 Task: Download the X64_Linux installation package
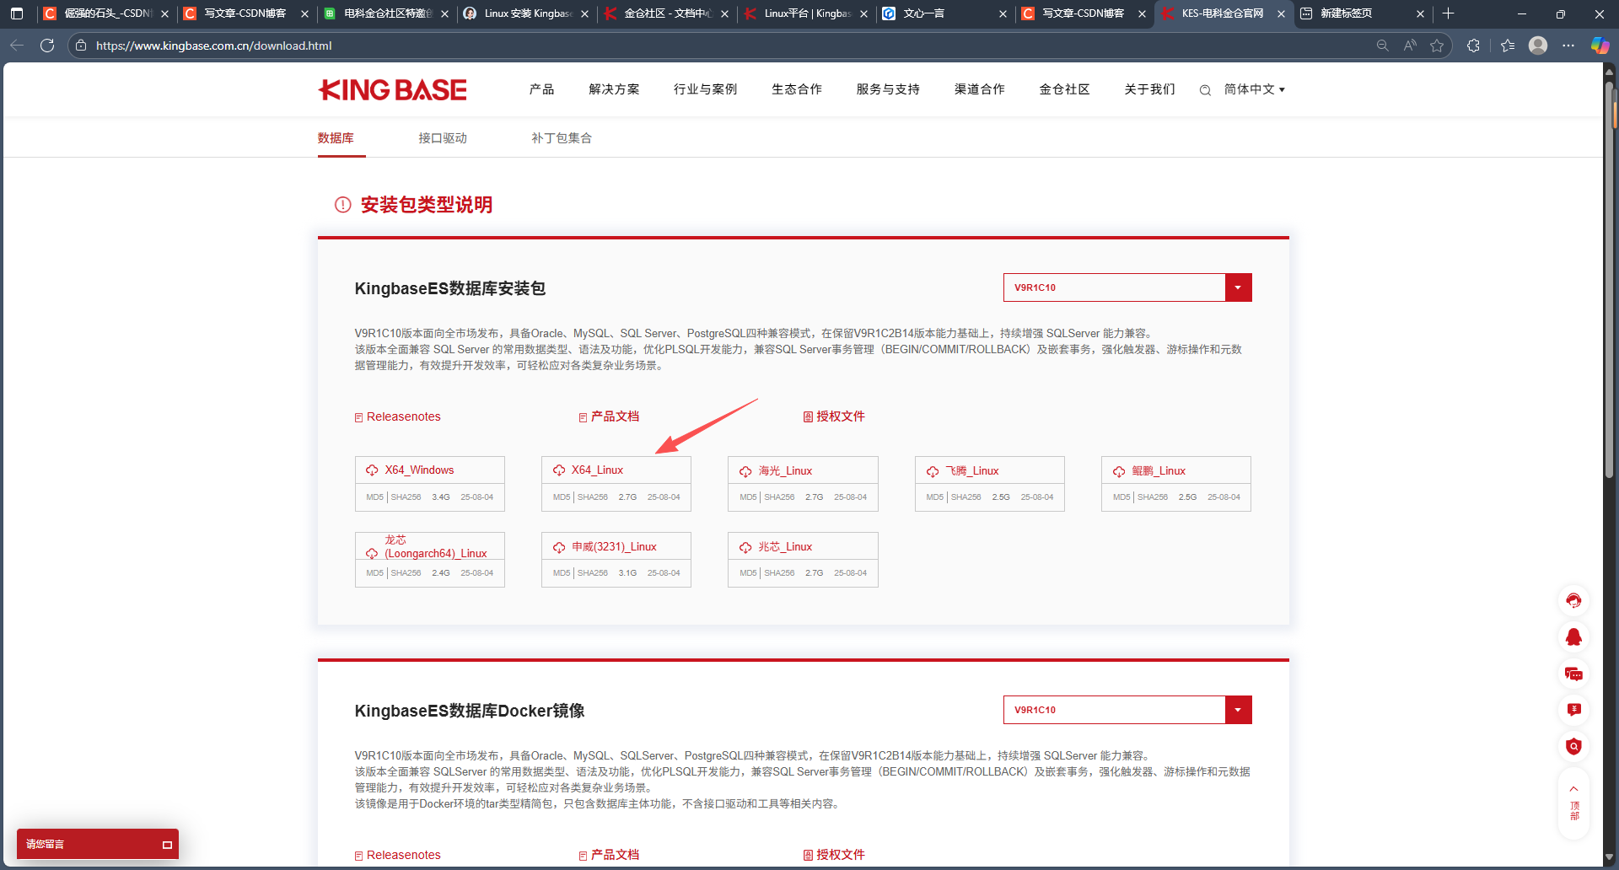[596, 470]
